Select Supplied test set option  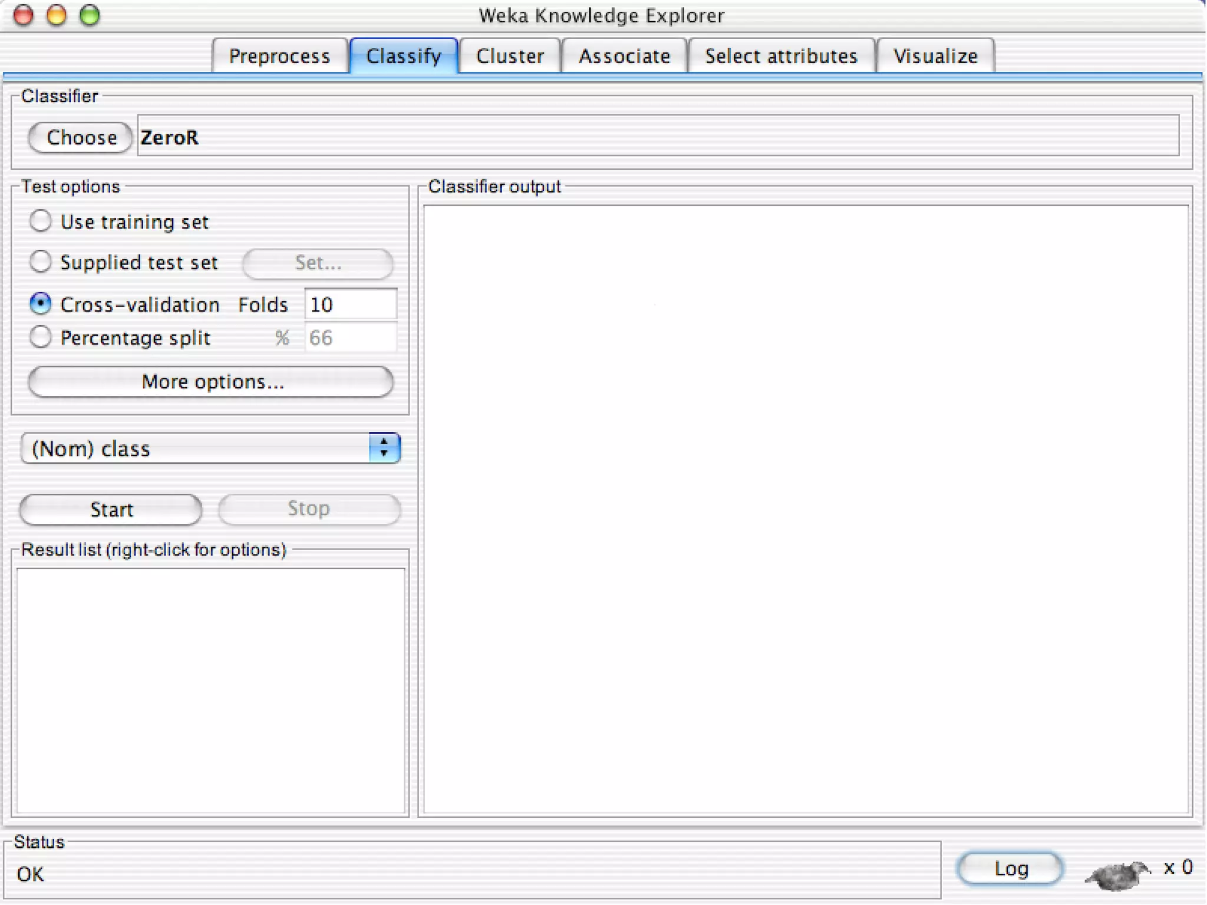click(41, 262)
